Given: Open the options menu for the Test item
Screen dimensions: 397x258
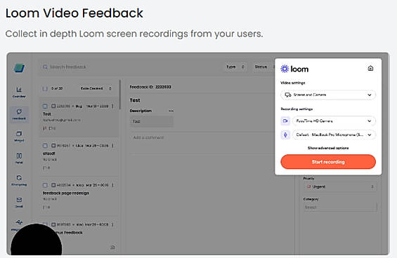Looking at the screenshot, I should point(112,106).
